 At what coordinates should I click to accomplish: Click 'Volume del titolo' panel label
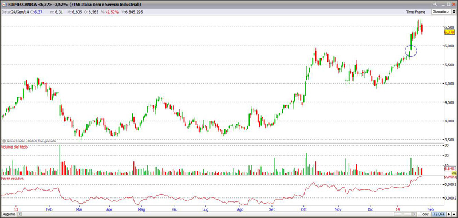click(x=15, y=148)
